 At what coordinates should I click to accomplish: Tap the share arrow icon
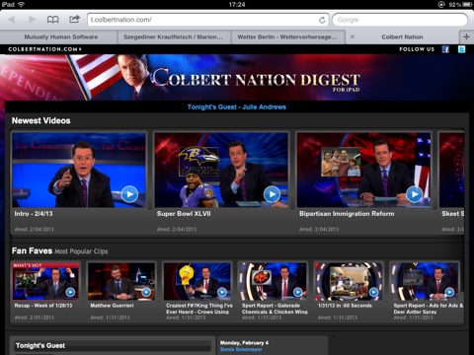tap(74, 19)
